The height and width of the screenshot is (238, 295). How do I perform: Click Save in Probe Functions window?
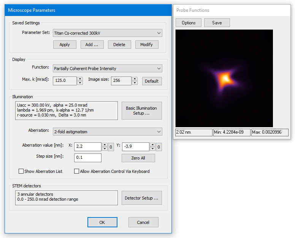pos(217,22)
